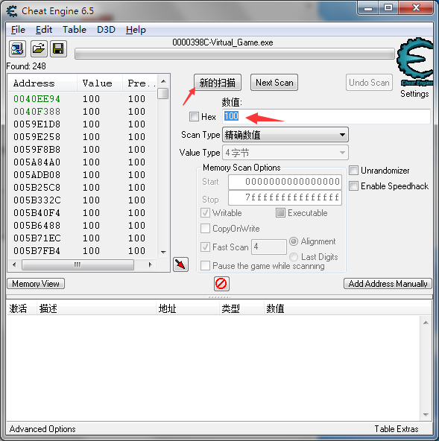Open Advanced Options
The image size is (439, 441).
tap(42, 429)
